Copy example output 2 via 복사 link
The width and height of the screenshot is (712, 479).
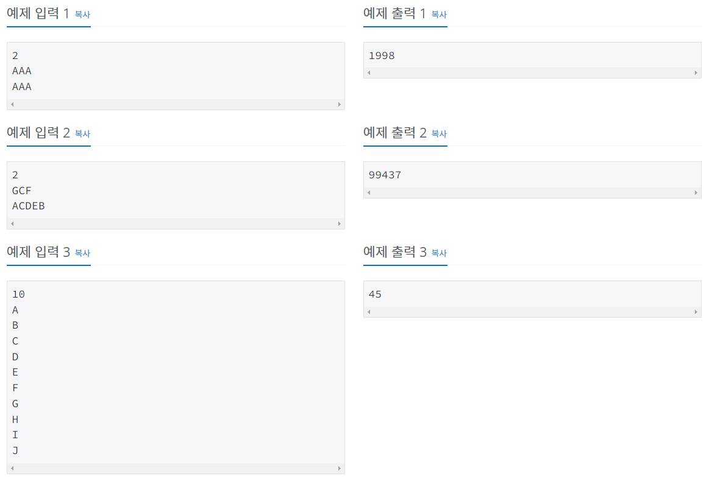pos(439,134)
